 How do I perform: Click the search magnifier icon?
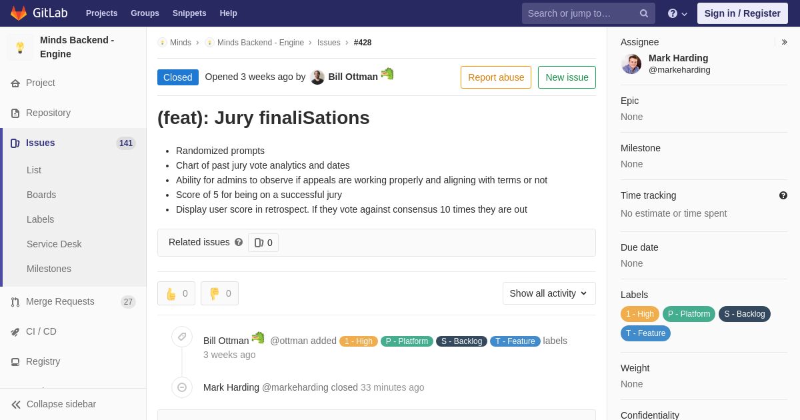tap(644, 13)
